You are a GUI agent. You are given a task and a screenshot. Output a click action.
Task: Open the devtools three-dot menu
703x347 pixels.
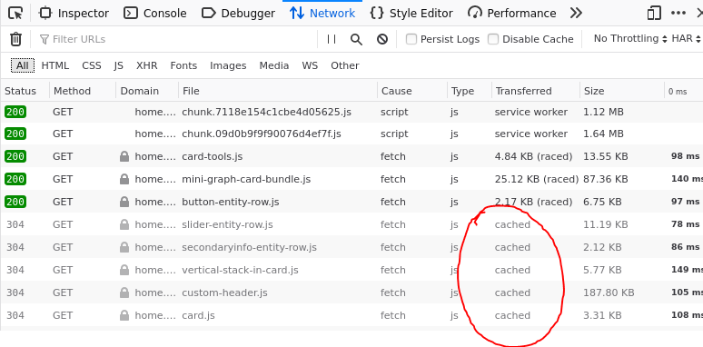click(678, 14)
